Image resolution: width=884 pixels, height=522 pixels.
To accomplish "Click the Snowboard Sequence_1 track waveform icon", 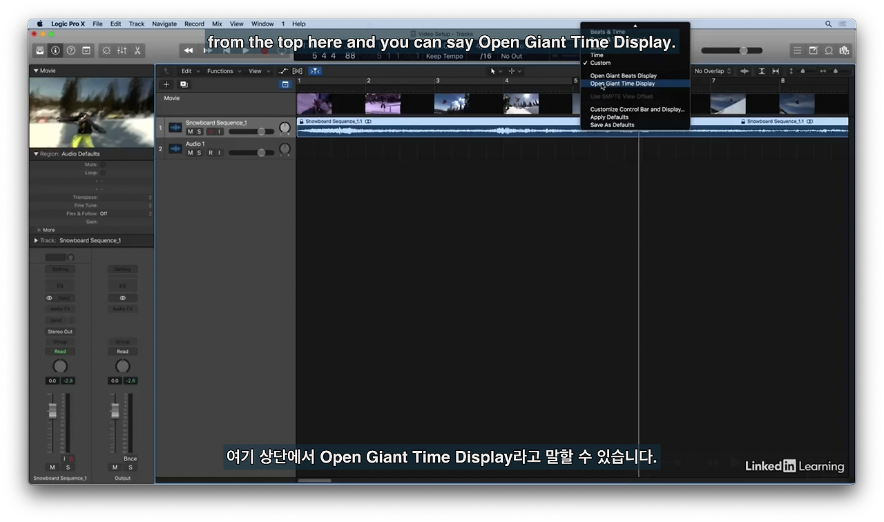I will pyautogui.click(x=175, y=128).
